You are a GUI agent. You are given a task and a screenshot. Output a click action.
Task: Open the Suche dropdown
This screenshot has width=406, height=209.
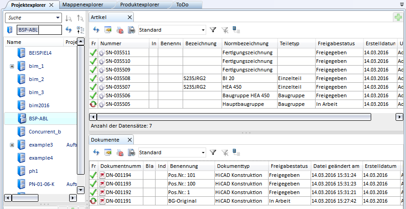(x=57, y=18)
